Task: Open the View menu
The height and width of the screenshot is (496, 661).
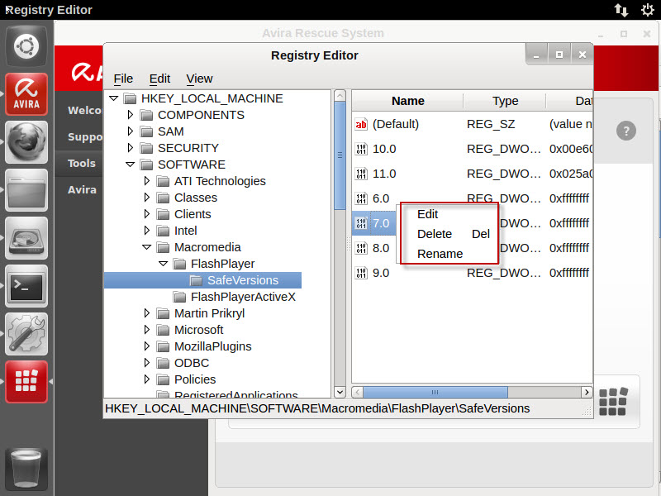Action: 199,79
